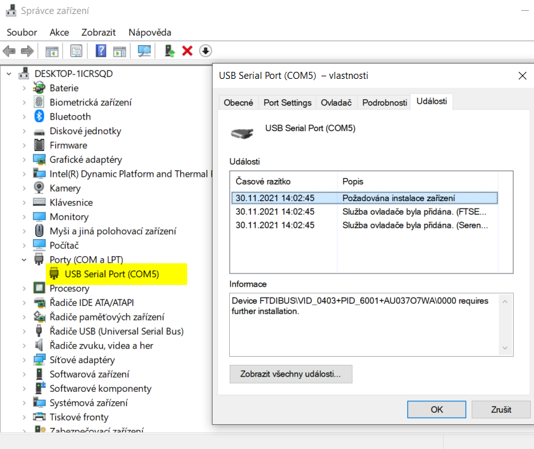Click scan for hardware changes icon
534x449 pixels.
pos(144,51)
